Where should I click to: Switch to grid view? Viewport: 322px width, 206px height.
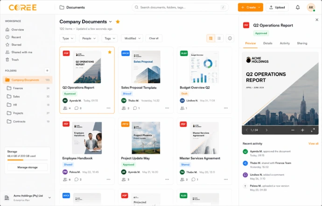pyautogui.click(x=210, y=38)
